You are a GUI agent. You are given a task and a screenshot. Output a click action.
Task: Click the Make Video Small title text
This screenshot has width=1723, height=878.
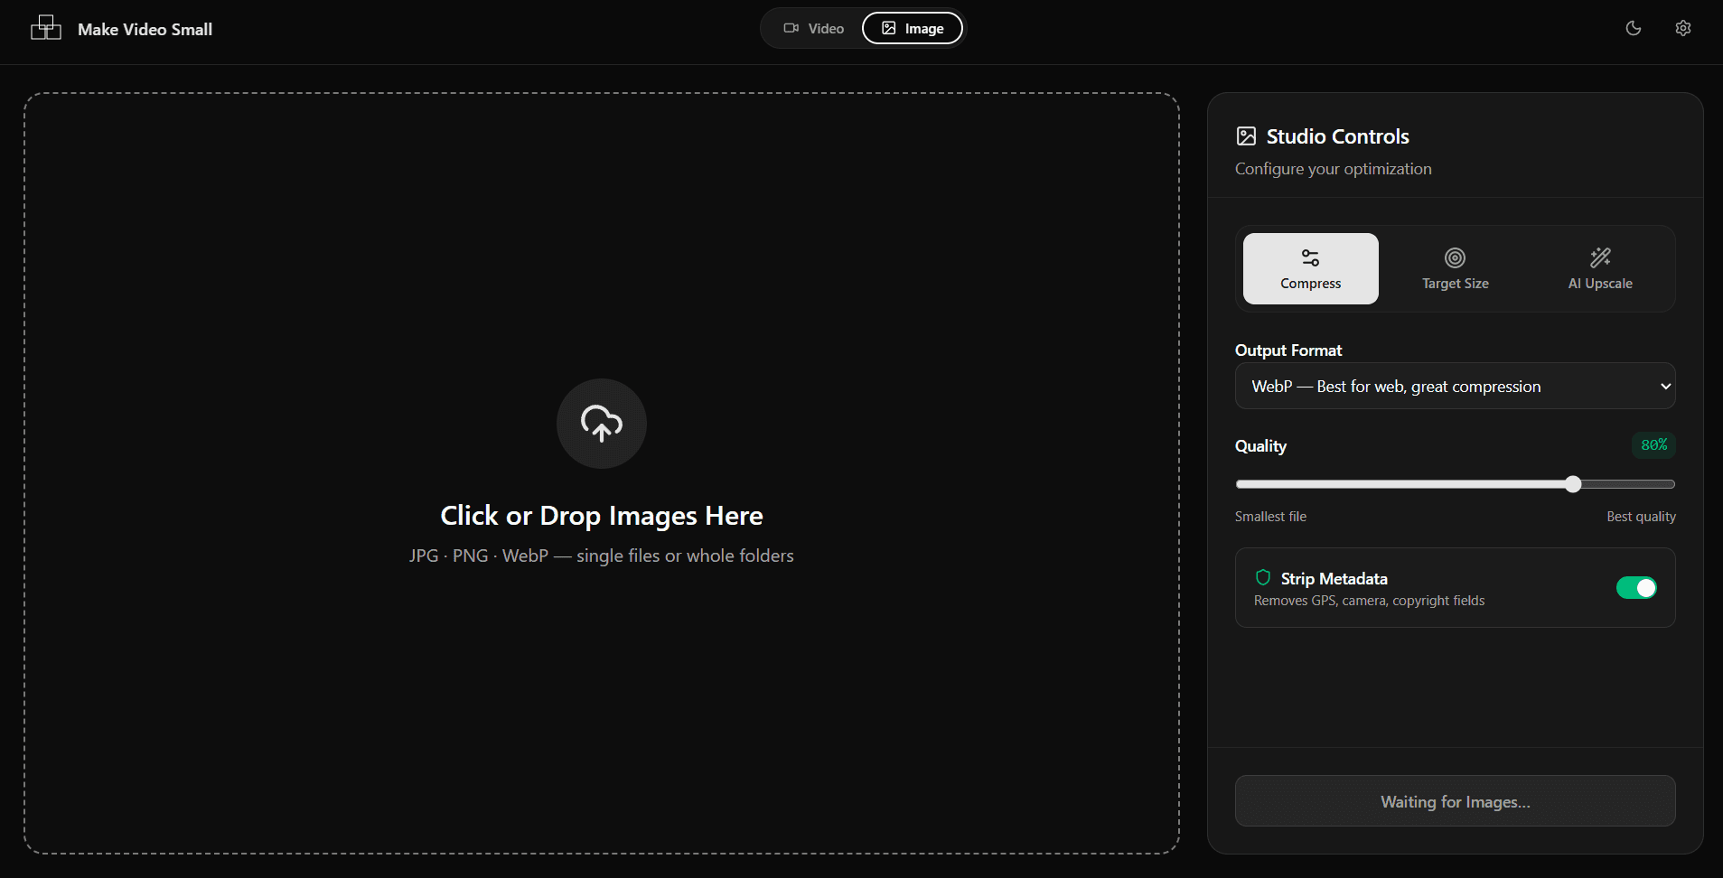point(145,30)
